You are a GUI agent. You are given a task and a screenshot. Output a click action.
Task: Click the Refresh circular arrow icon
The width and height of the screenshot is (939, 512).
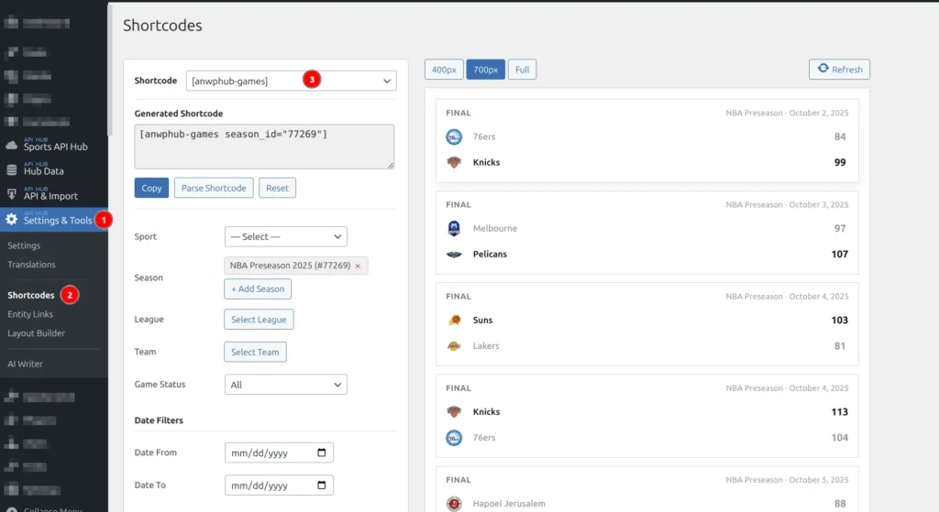(823, 69)
